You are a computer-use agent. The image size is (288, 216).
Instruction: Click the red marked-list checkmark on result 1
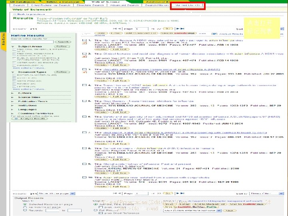[x=84, y=43]
